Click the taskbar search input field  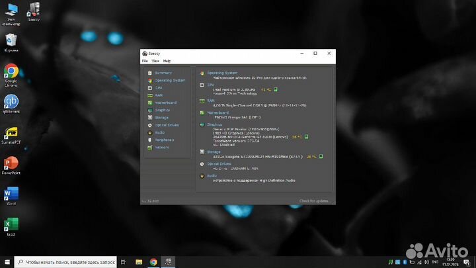(65, 262)
